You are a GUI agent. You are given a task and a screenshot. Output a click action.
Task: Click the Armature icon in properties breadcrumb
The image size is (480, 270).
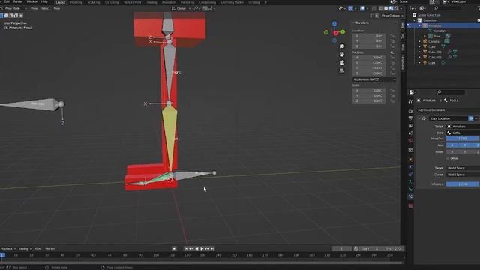tap(418, 100)
